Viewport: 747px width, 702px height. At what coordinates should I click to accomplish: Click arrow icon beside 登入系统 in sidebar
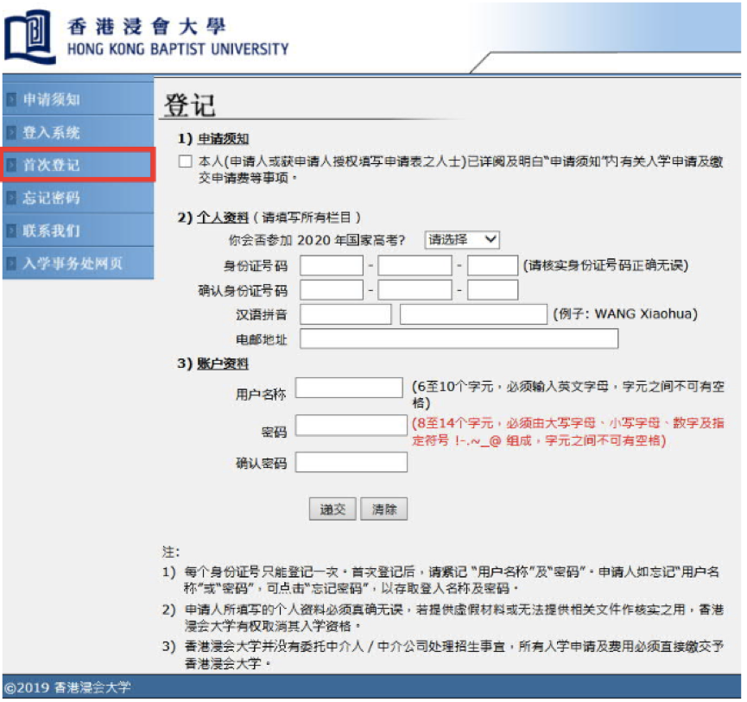11,132
